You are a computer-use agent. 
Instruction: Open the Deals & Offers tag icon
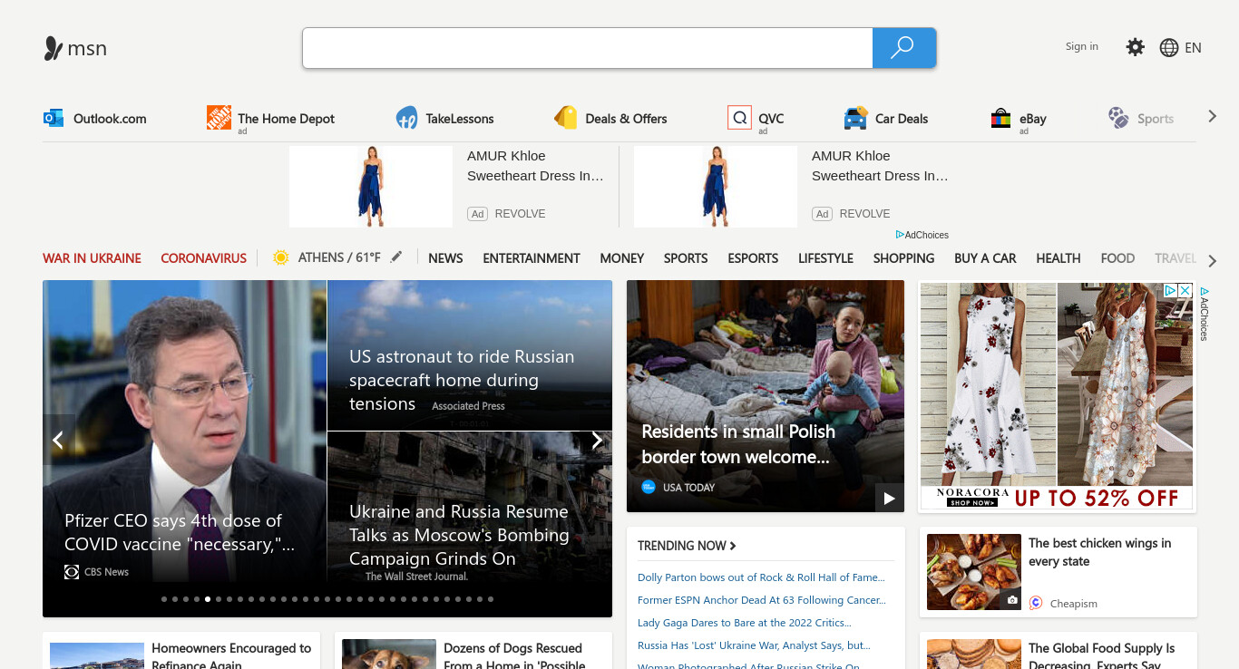566,118
